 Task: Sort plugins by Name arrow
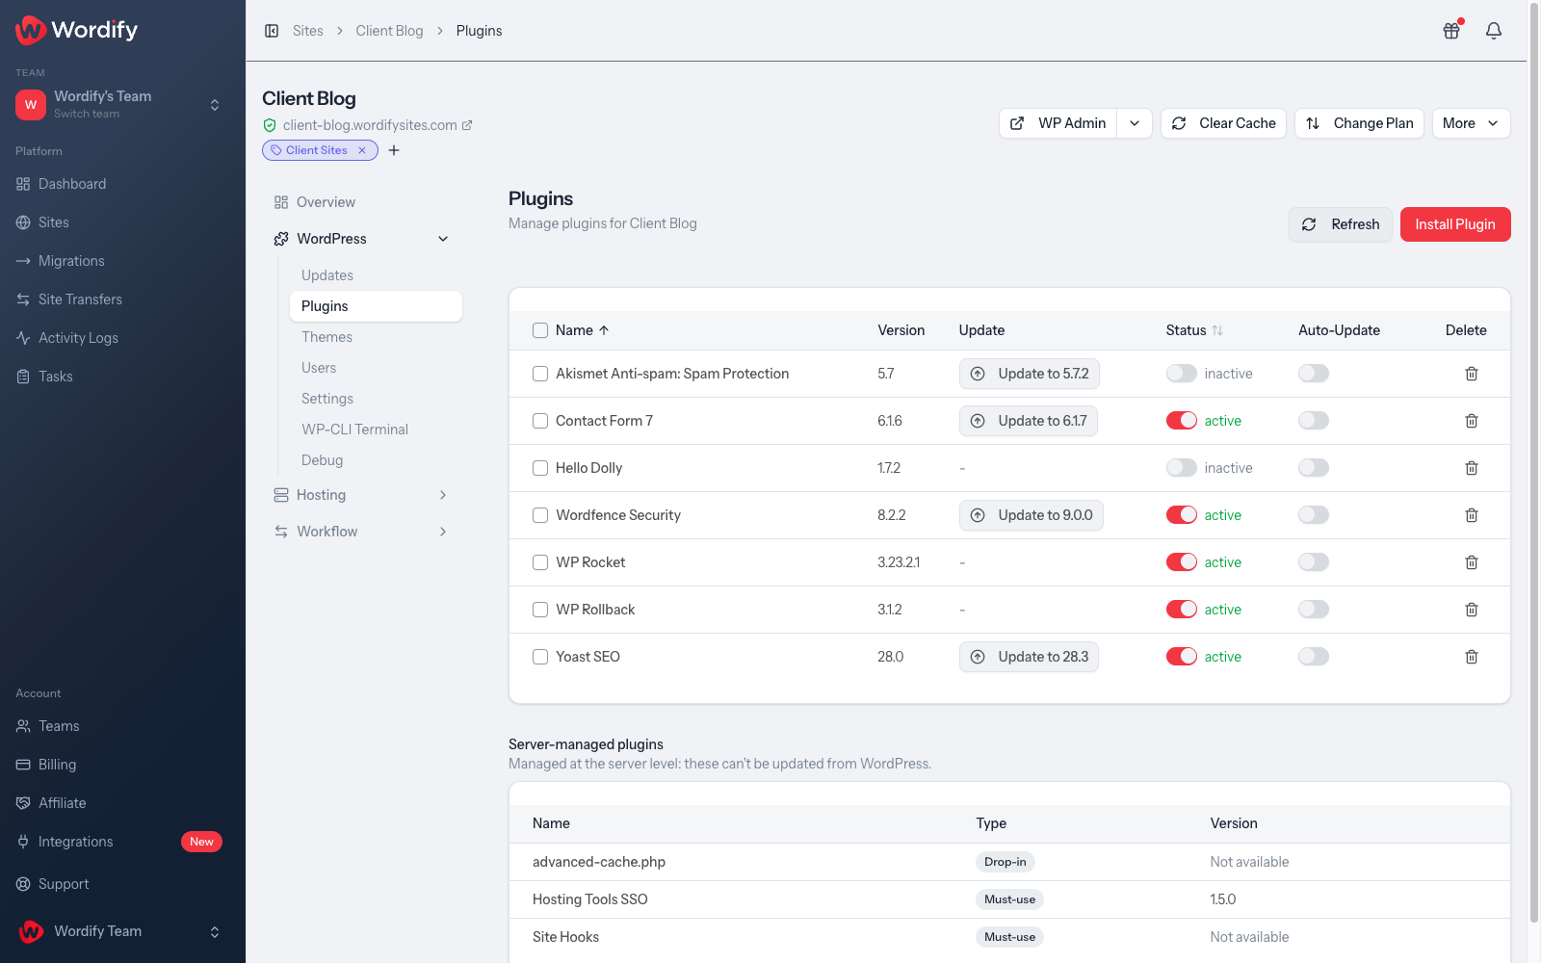(604, 330)
